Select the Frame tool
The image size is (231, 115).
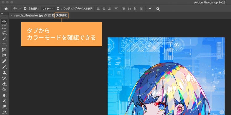[4, 50]
